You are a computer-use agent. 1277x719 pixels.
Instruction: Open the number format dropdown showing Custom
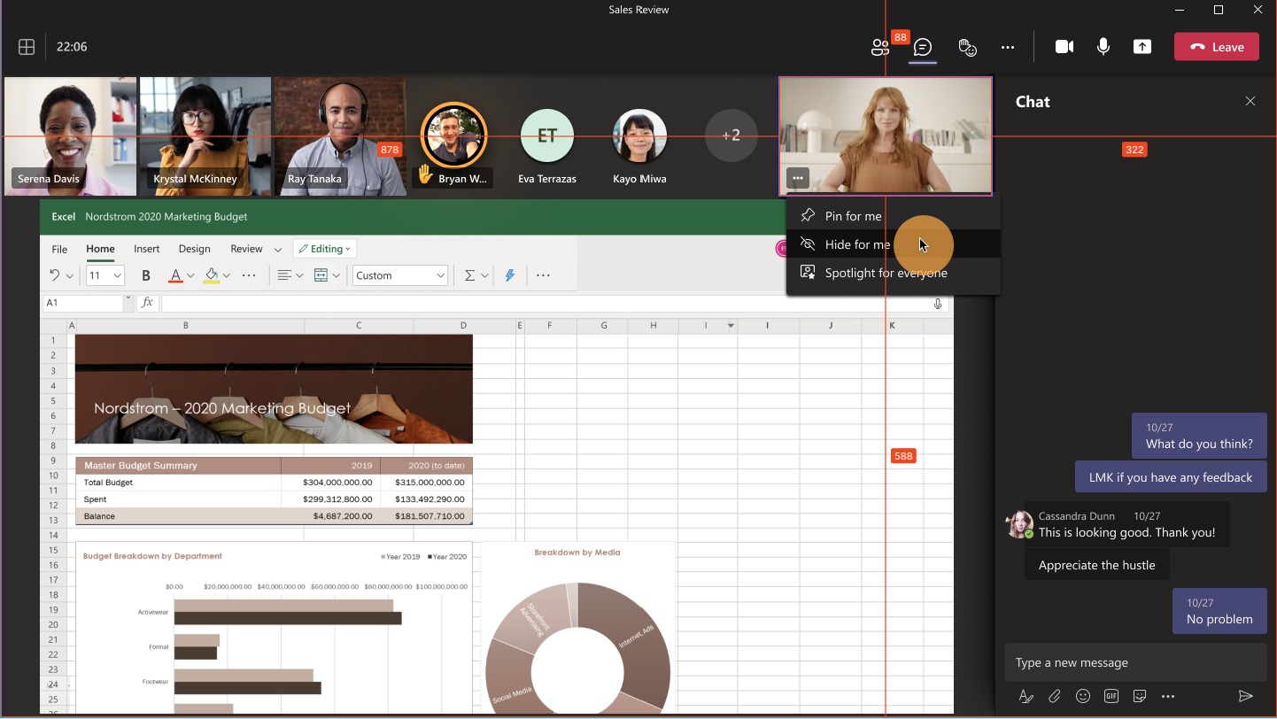point(399,275)
